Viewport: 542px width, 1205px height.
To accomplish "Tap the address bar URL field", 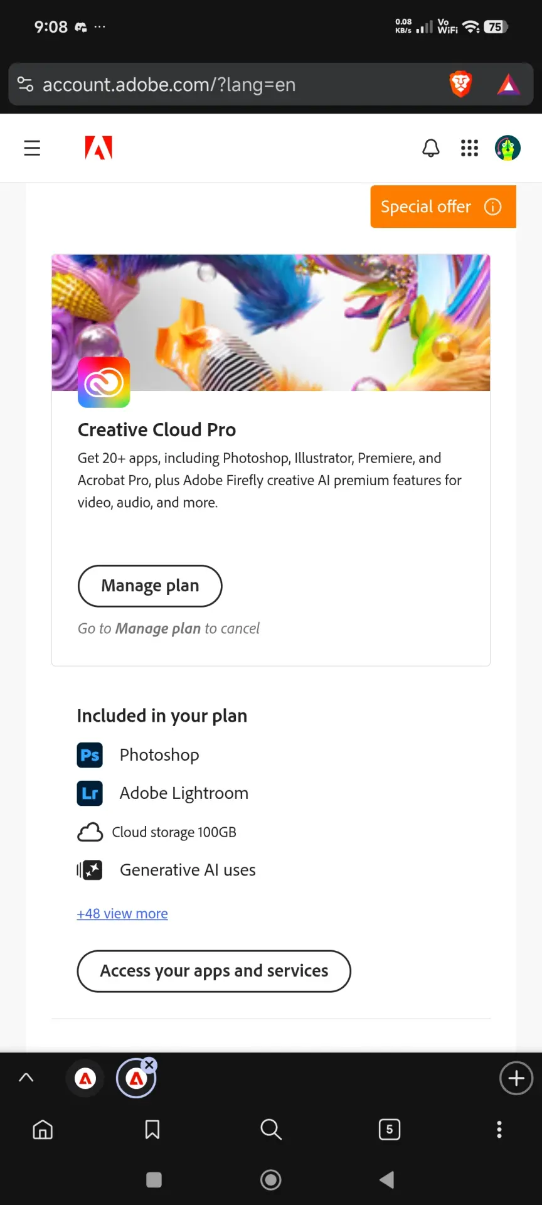I will tap(238, 84).
